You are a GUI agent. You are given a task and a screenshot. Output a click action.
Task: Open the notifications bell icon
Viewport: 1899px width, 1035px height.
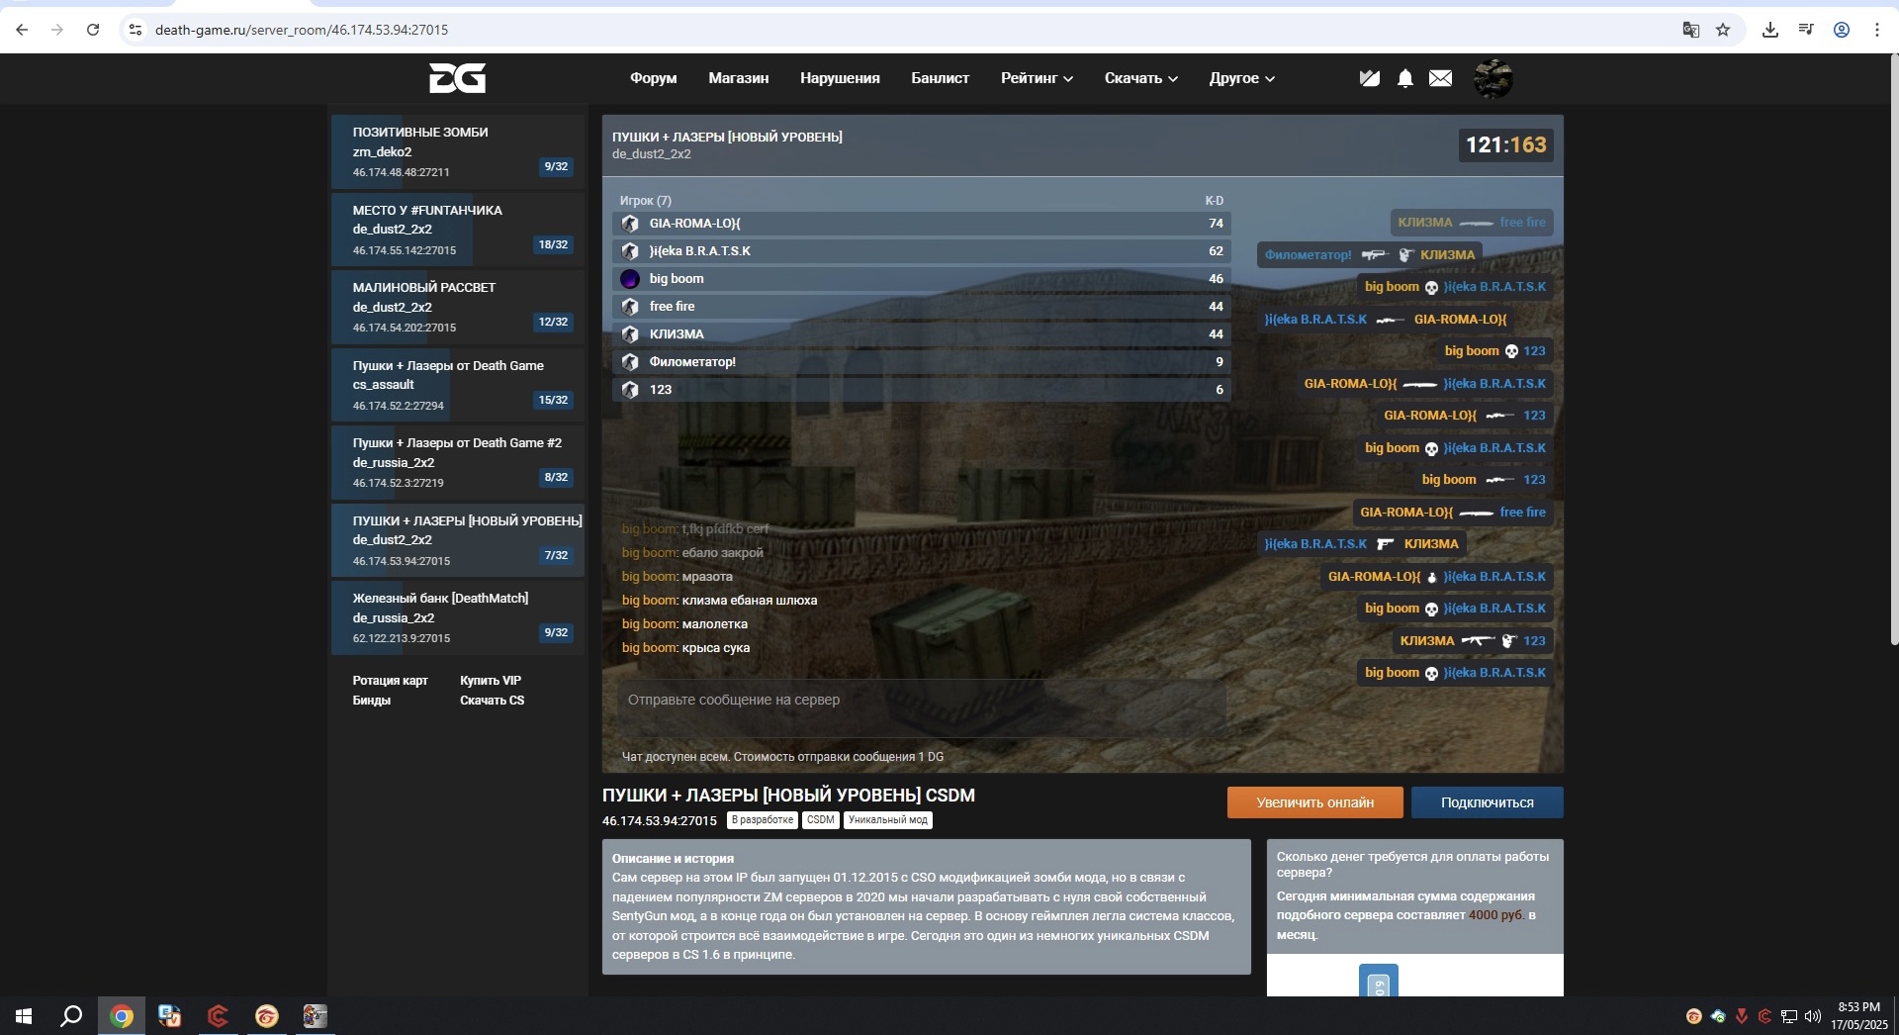click(1404, 78)
